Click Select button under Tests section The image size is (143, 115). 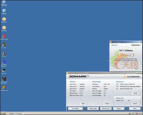(83, 103)
